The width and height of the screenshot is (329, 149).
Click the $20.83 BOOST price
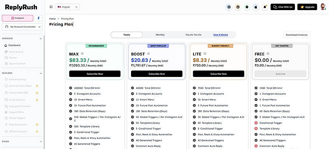(x=140, y=60)
